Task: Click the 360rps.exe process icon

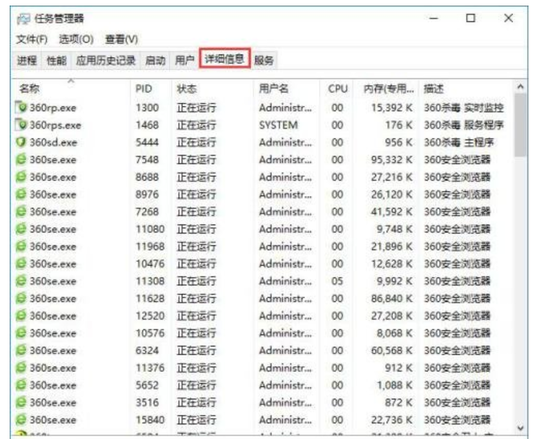Action: [x=21, y=125]
